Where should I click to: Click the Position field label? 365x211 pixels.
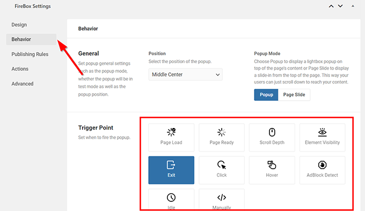157,54
